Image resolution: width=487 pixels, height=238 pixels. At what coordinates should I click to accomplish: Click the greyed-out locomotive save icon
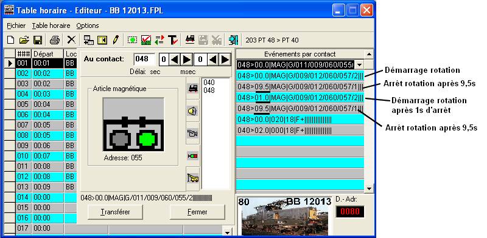click(203, 39)
